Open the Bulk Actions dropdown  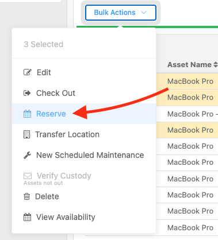[121, 13]
